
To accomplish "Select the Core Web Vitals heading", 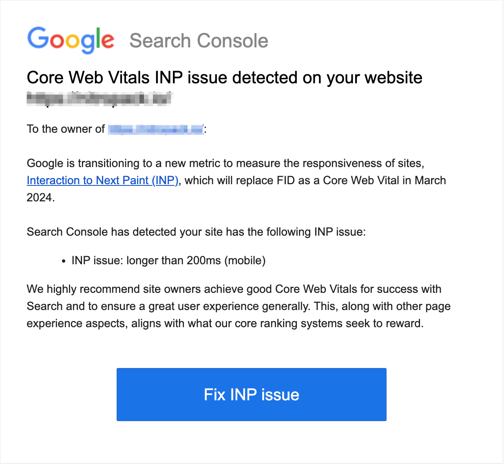I will (224, 77).
